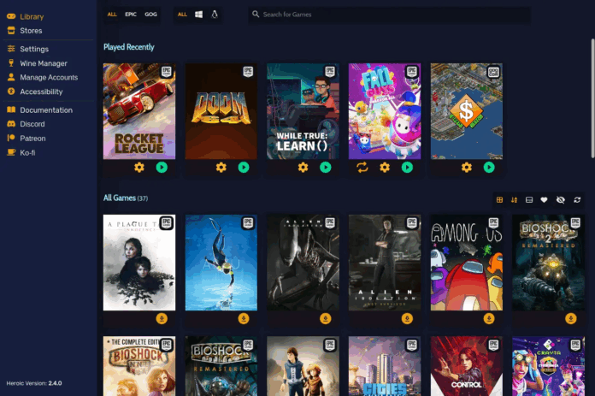Download Among Us
Viewport: 595px width, 396px height.
489,318
